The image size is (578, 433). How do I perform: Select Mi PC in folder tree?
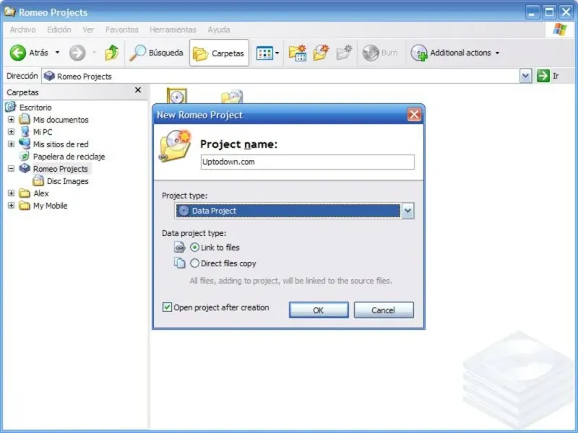click(43, 132)
